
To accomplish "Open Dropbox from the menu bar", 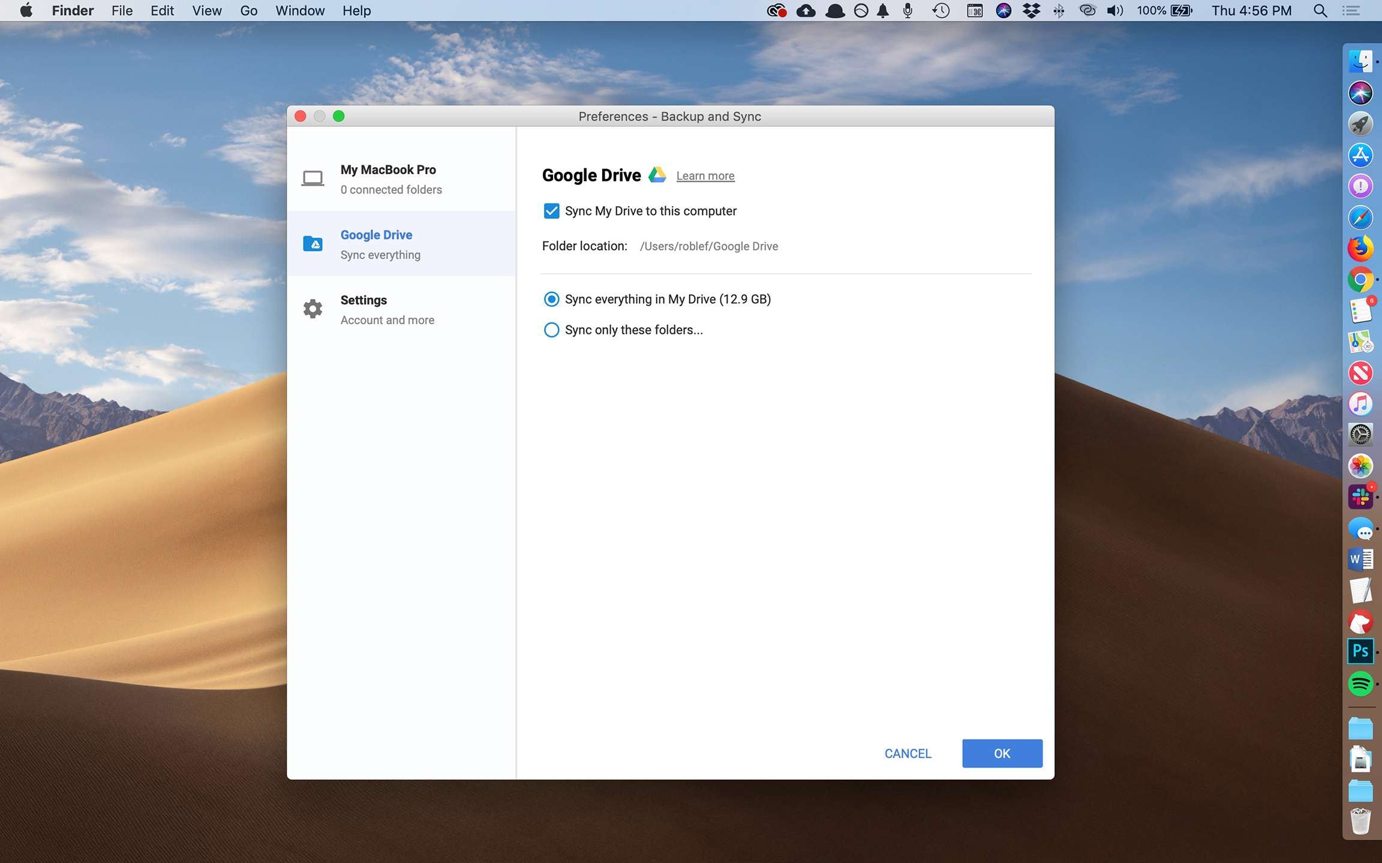I will pyautogui.click(x=1031, y=11).
